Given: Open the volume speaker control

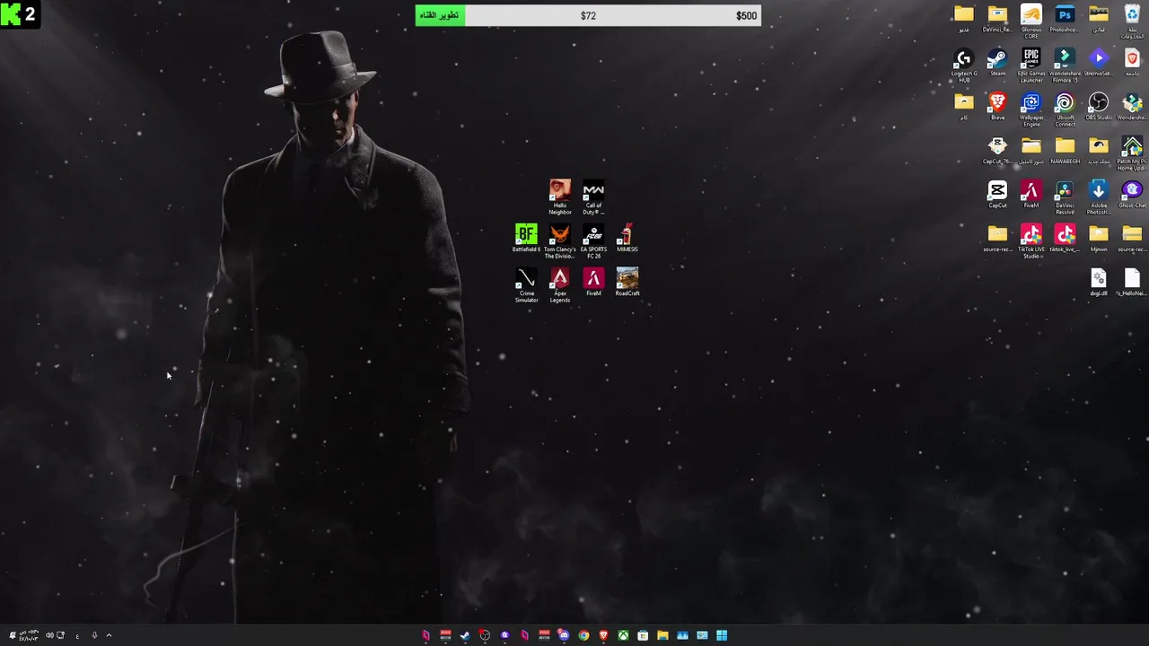Looking at the screenshot, I should pos(49,635).
